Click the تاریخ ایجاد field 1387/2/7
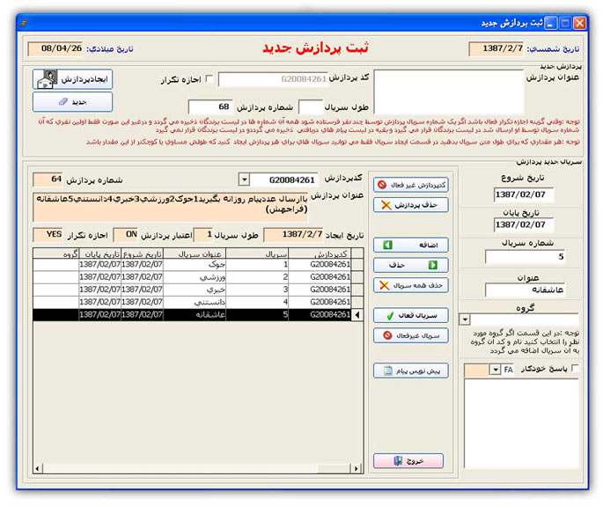603x506 pixels. [x=293, y=235]
